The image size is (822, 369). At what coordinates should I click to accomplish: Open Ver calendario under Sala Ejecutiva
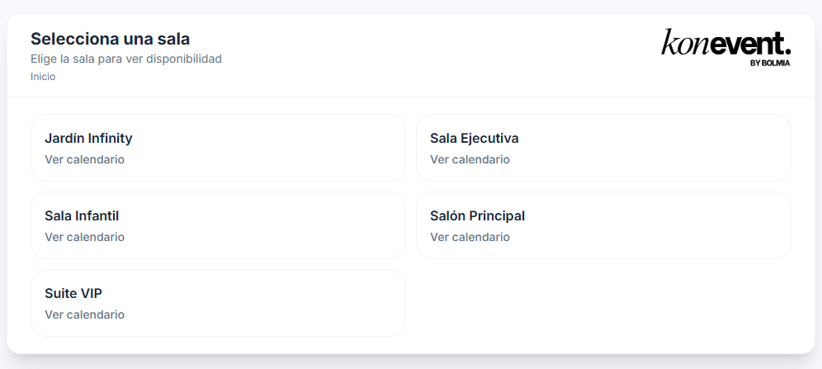pos(470,159)
